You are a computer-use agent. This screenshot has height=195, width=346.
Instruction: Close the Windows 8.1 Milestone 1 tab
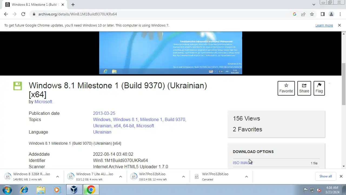coord(63,5)
